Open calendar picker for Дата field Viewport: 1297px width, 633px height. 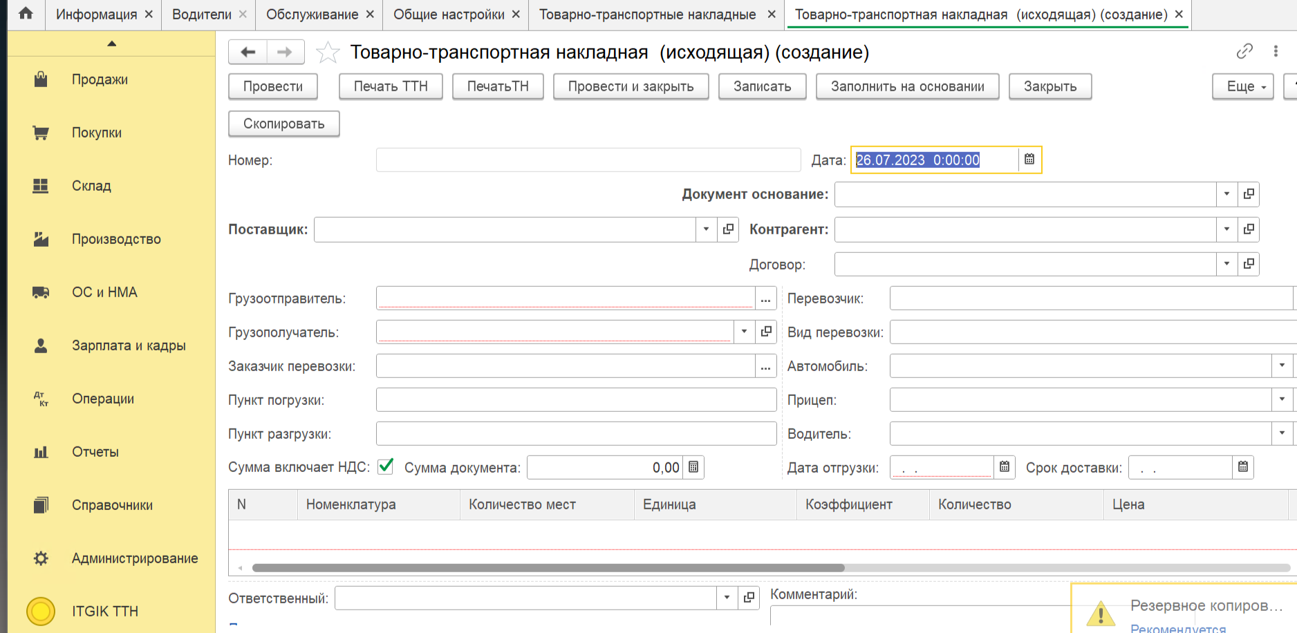pos(1029,160)
